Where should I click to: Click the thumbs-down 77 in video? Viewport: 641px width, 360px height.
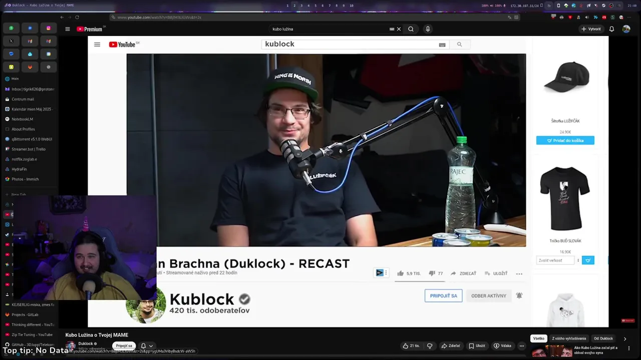(x=436, y=273)
